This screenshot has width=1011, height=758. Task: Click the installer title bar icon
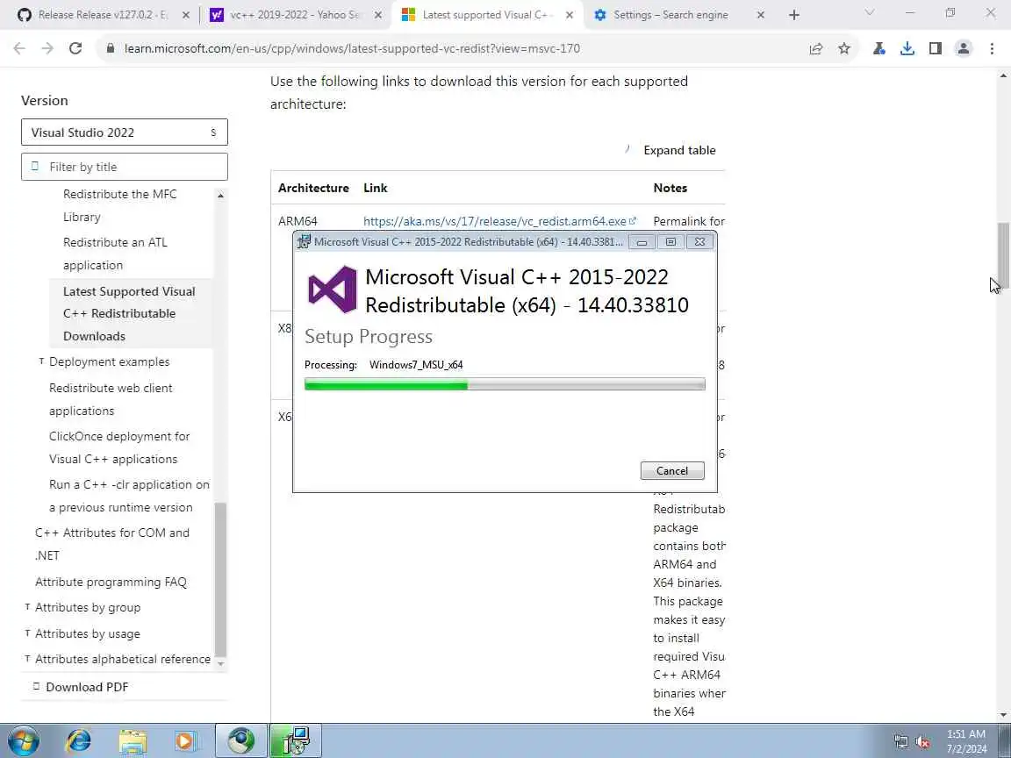click(x=304, y=242)
